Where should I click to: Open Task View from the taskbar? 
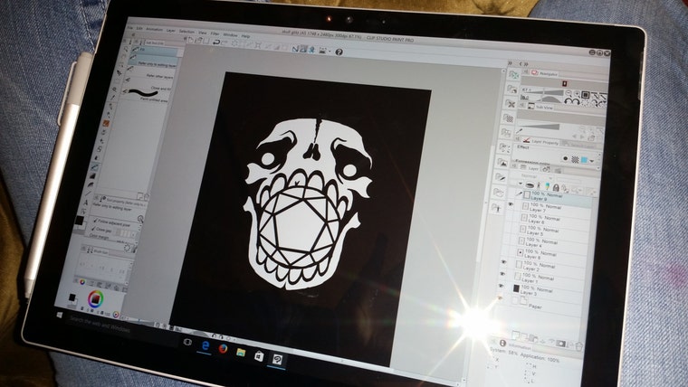point(187,342)
